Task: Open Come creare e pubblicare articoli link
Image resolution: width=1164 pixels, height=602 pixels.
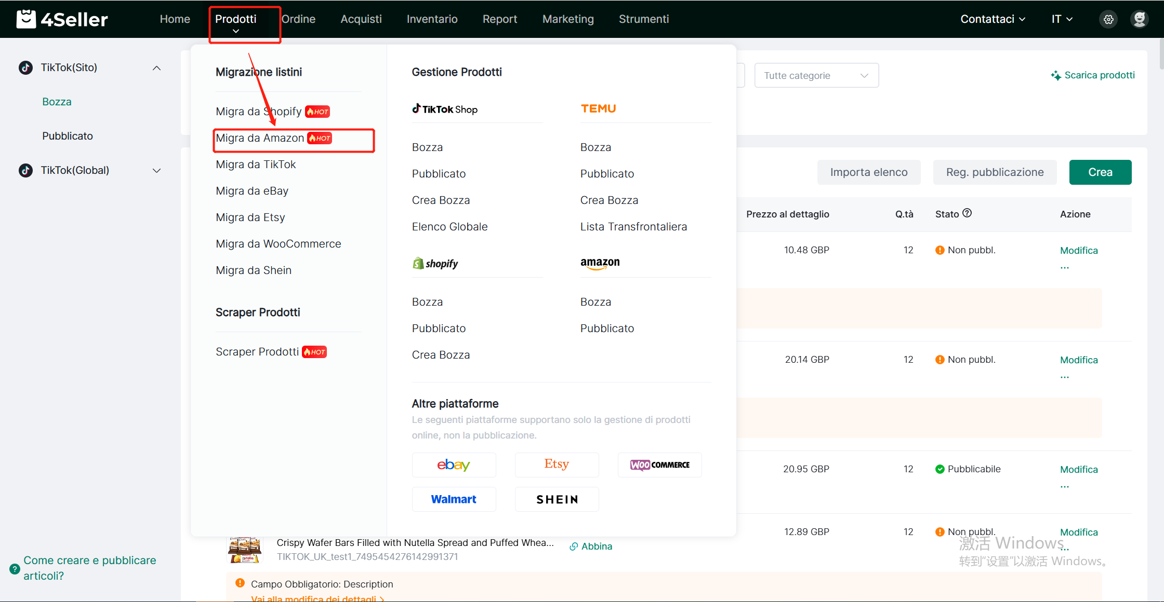Action: [x=89, y=568]
